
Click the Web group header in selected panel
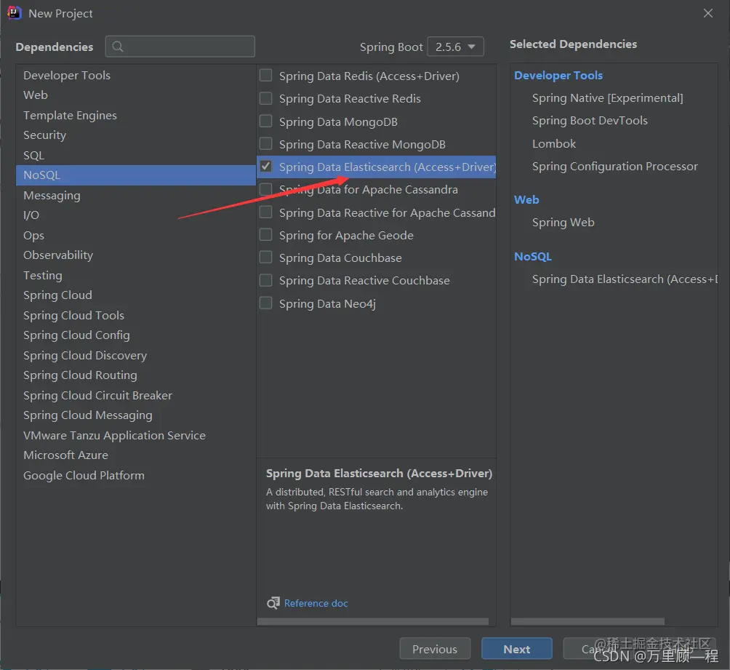[526, 199]
